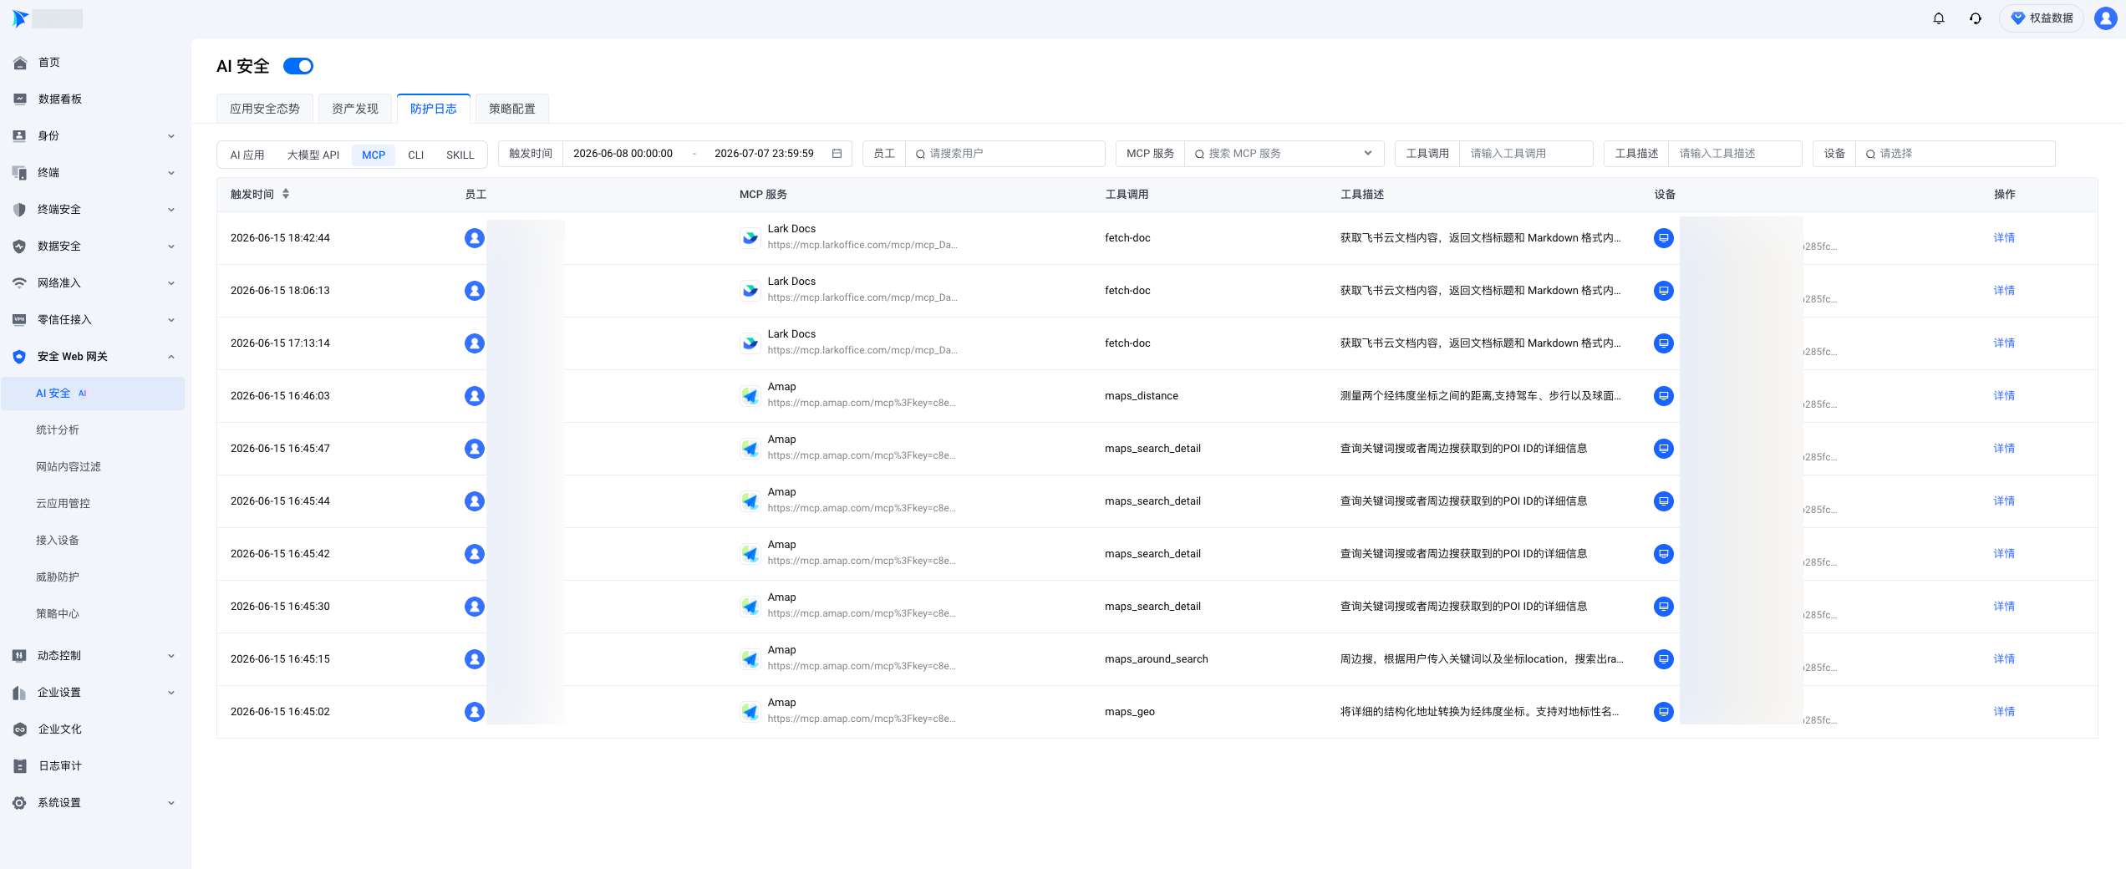Select the CLI filter option
Screen dimensions: 2126x869
(416, 155)
